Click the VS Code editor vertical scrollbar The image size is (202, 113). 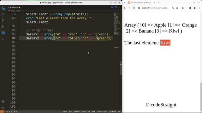(x=121, y=68)
